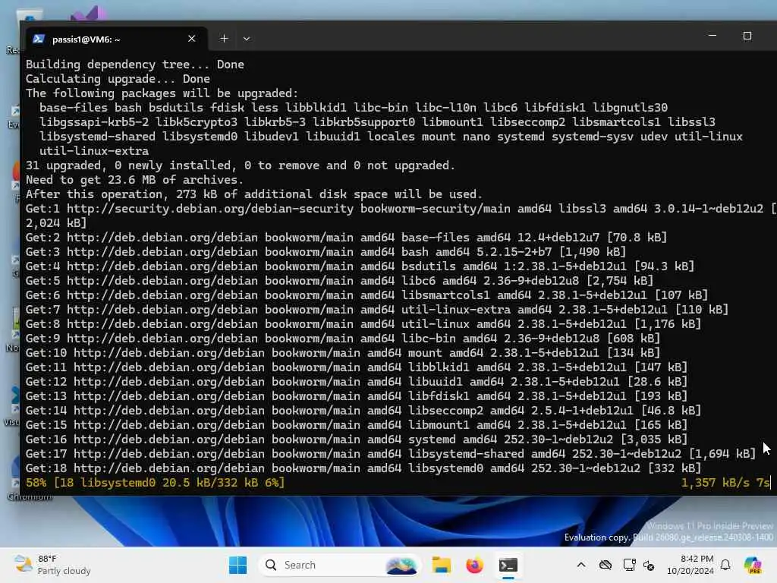Select the passis1@VM6 terminal tab

click(x=116, y=39)
